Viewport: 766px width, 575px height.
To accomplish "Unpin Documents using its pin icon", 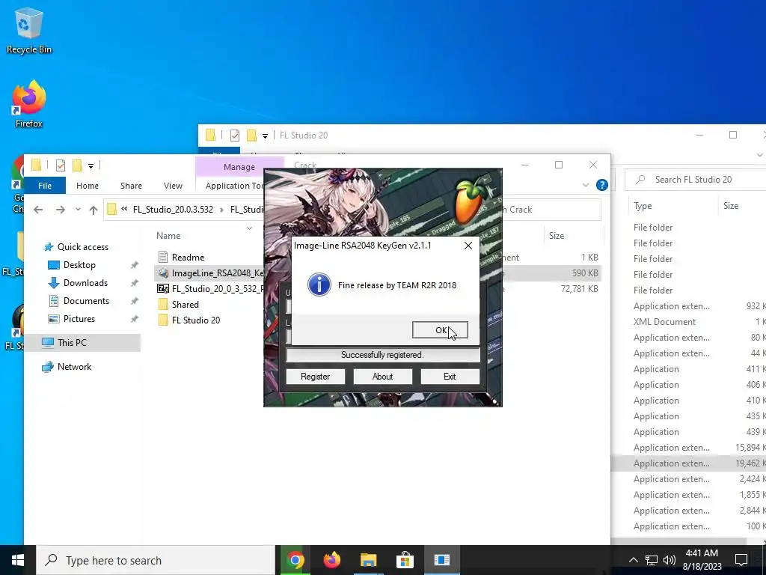I will click(x=135, y=301).
